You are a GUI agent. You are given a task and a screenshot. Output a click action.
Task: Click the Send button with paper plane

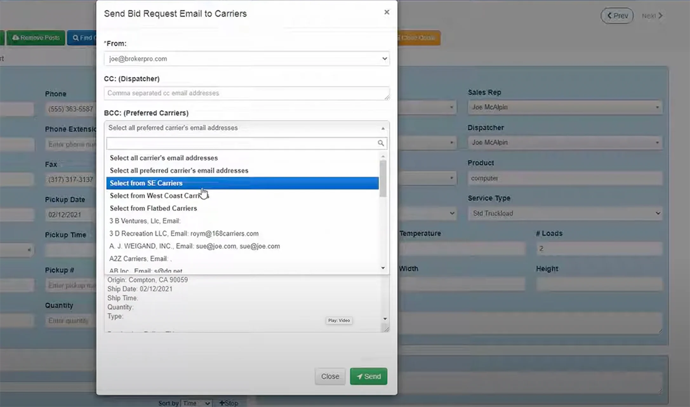368,376
